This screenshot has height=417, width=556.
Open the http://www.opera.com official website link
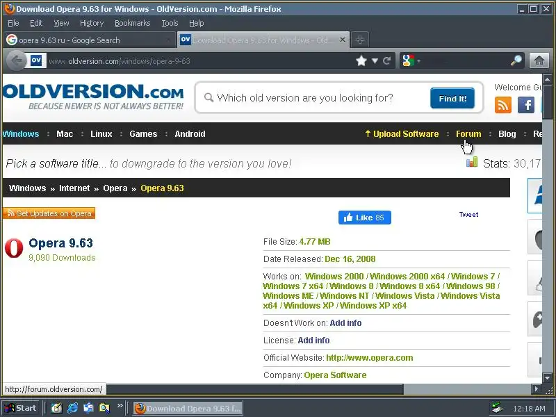click(370, 358)
